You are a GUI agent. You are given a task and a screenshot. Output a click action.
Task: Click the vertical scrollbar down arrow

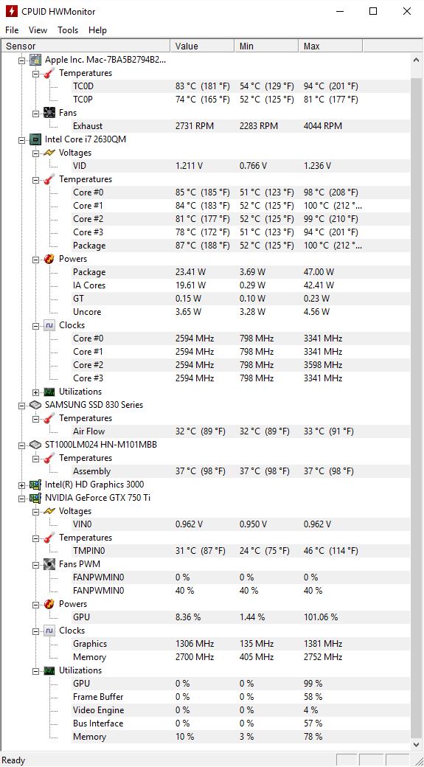[417, 745]
